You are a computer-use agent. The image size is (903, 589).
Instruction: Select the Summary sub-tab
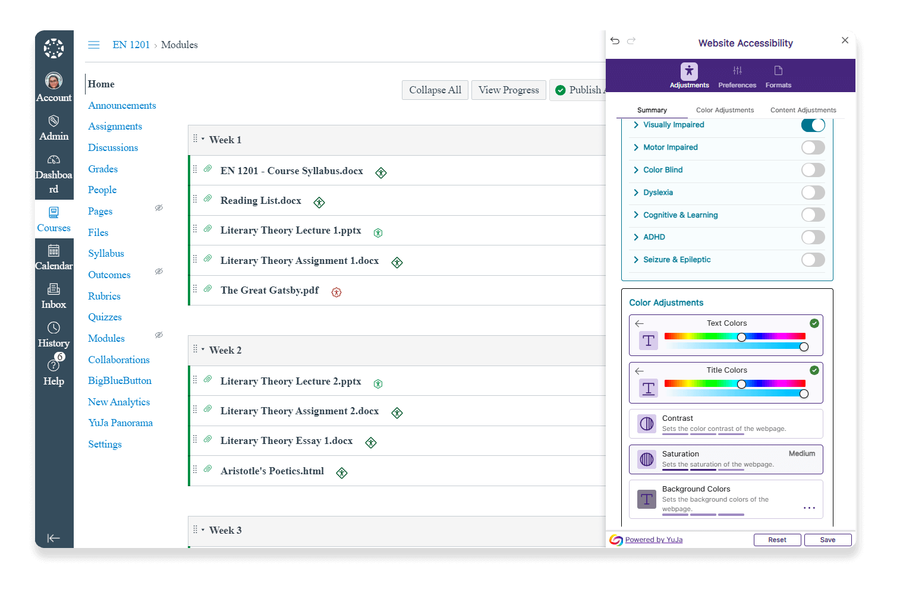(652, 111)
